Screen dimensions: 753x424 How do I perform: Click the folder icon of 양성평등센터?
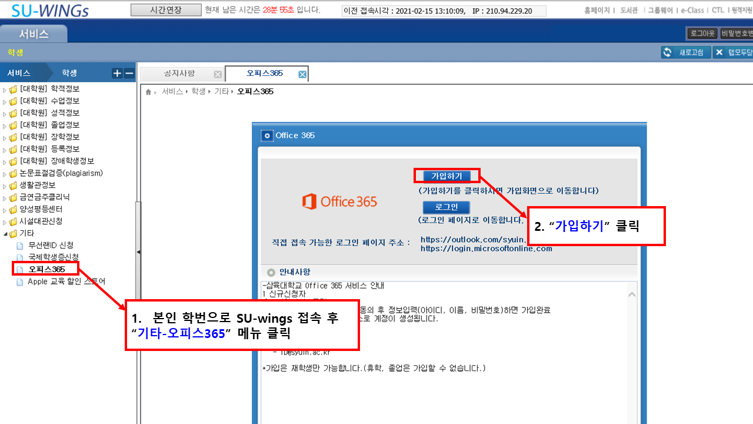coord(13,210)
